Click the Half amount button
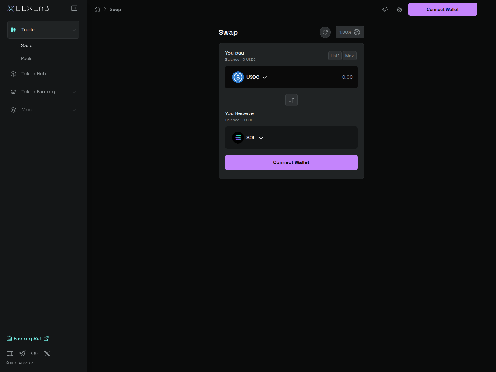Screen dimensions: 496x372 pyautogui.click(x=335, y=56)
